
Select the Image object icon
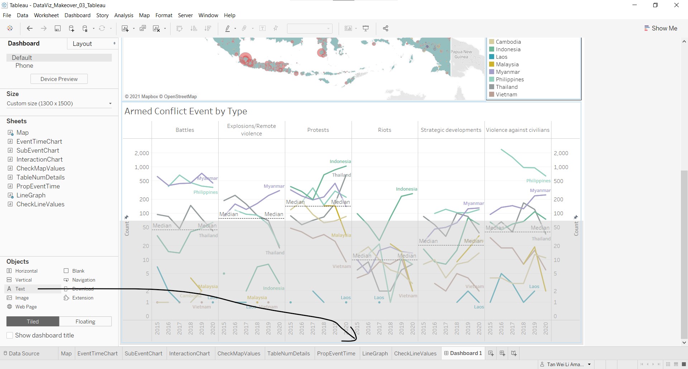click(x=10, y=298)
